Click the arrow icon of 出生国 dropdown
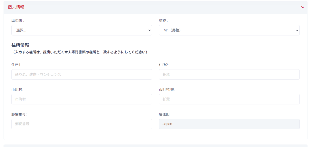This screenshot has height=147, width=309. click(x=149, y=30)
